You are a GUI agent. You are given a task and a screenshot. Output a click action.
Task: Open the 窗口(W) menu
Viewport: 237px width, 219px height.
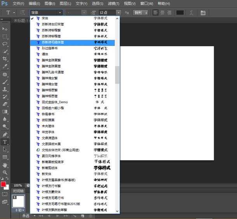[146, 4]
